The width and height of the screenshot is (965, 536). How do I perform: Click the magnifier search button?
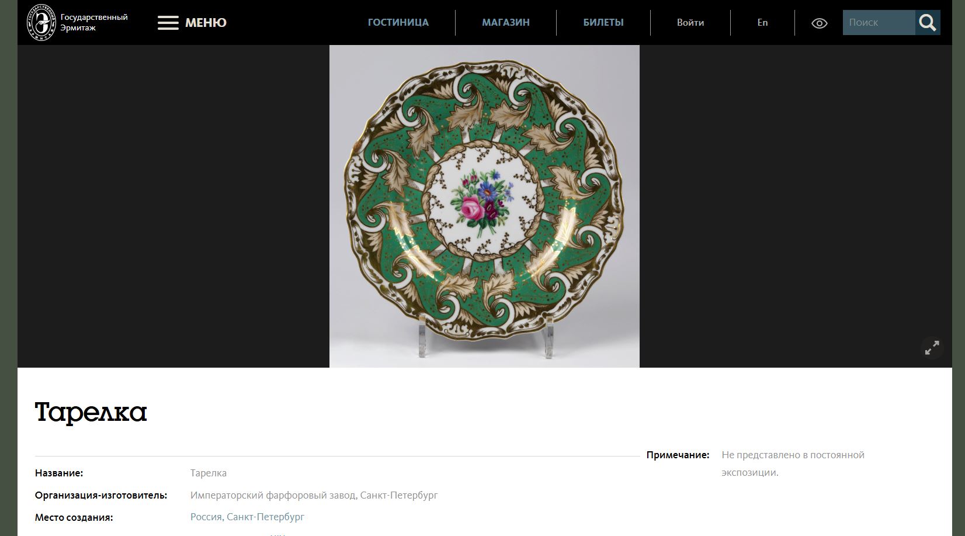pyautogui.click(x=927, y=23)
